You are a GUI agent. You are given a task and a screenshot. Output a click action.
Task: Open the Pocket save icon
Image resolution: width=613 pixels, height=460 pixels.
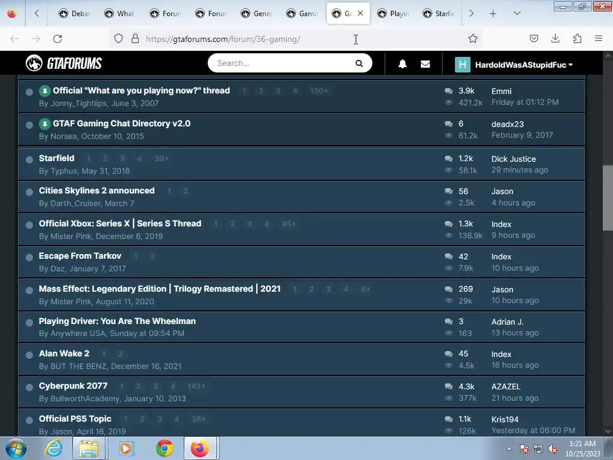click(533, 38)
